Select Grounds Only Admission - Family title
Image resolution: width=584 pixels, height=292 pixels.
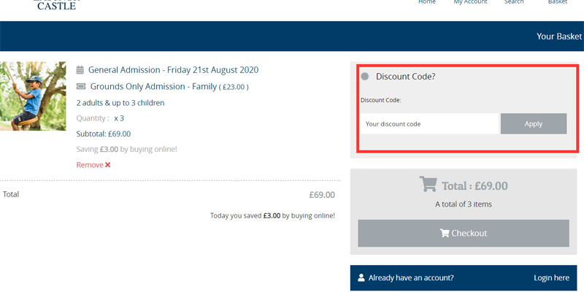coord(153,86)
